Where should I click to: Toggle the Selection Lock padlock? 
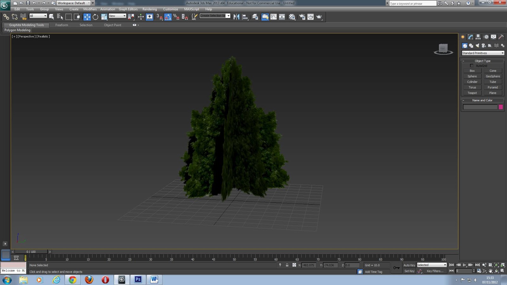[287, 265]
